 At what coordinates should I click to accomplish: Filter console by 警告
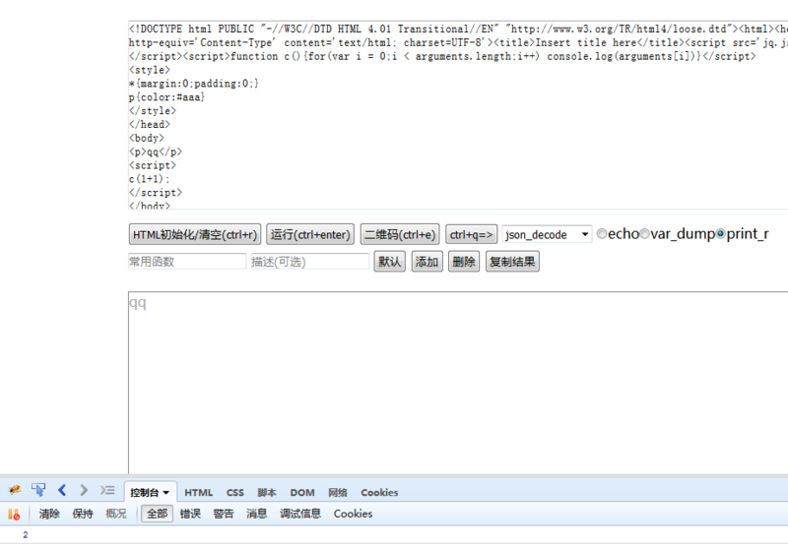[x=224, y=514]
